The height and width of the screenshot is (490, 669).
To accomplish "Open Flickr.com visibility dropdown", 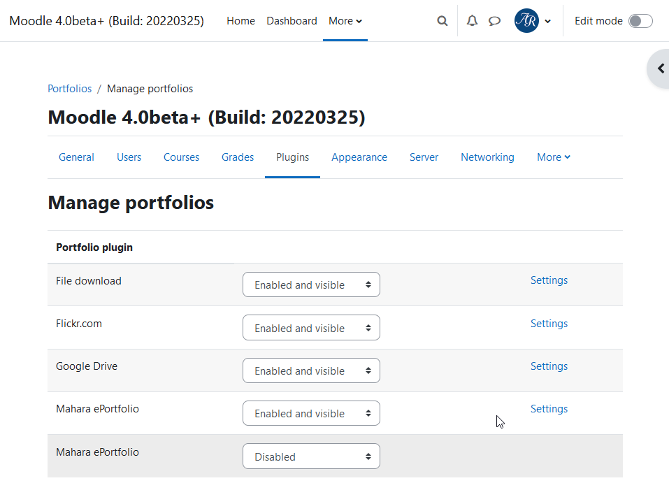I will (x=311, y=328).
